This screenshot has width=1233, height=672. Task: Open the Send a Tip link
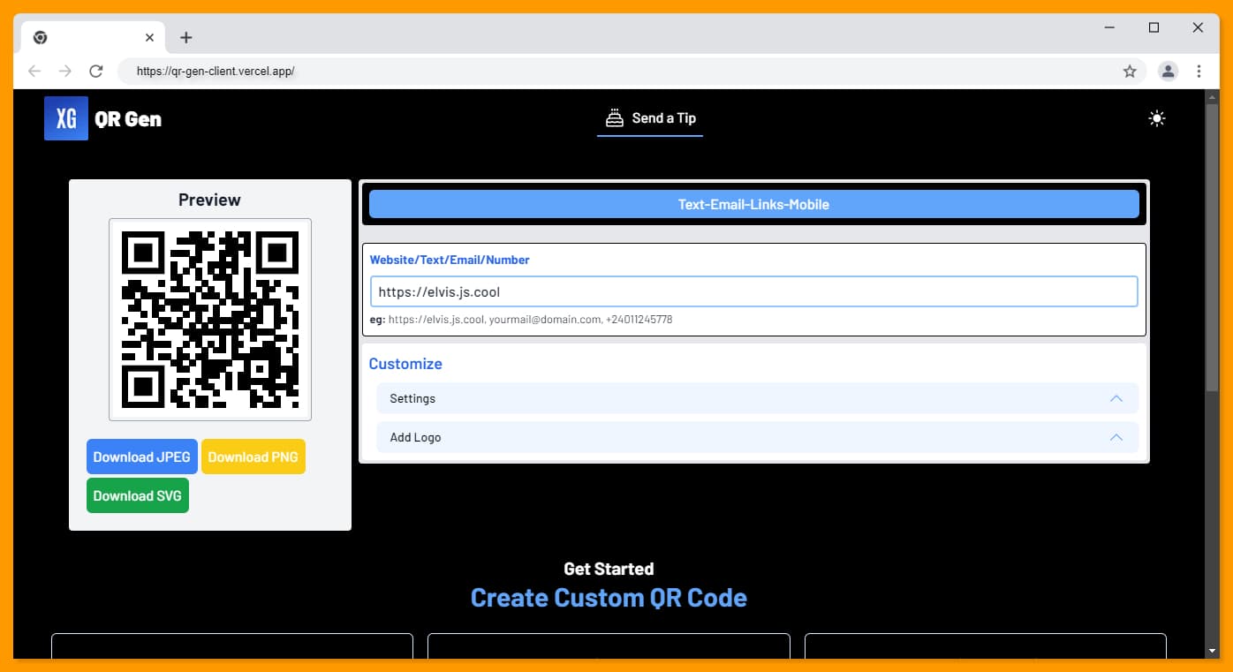coord(650,118)
